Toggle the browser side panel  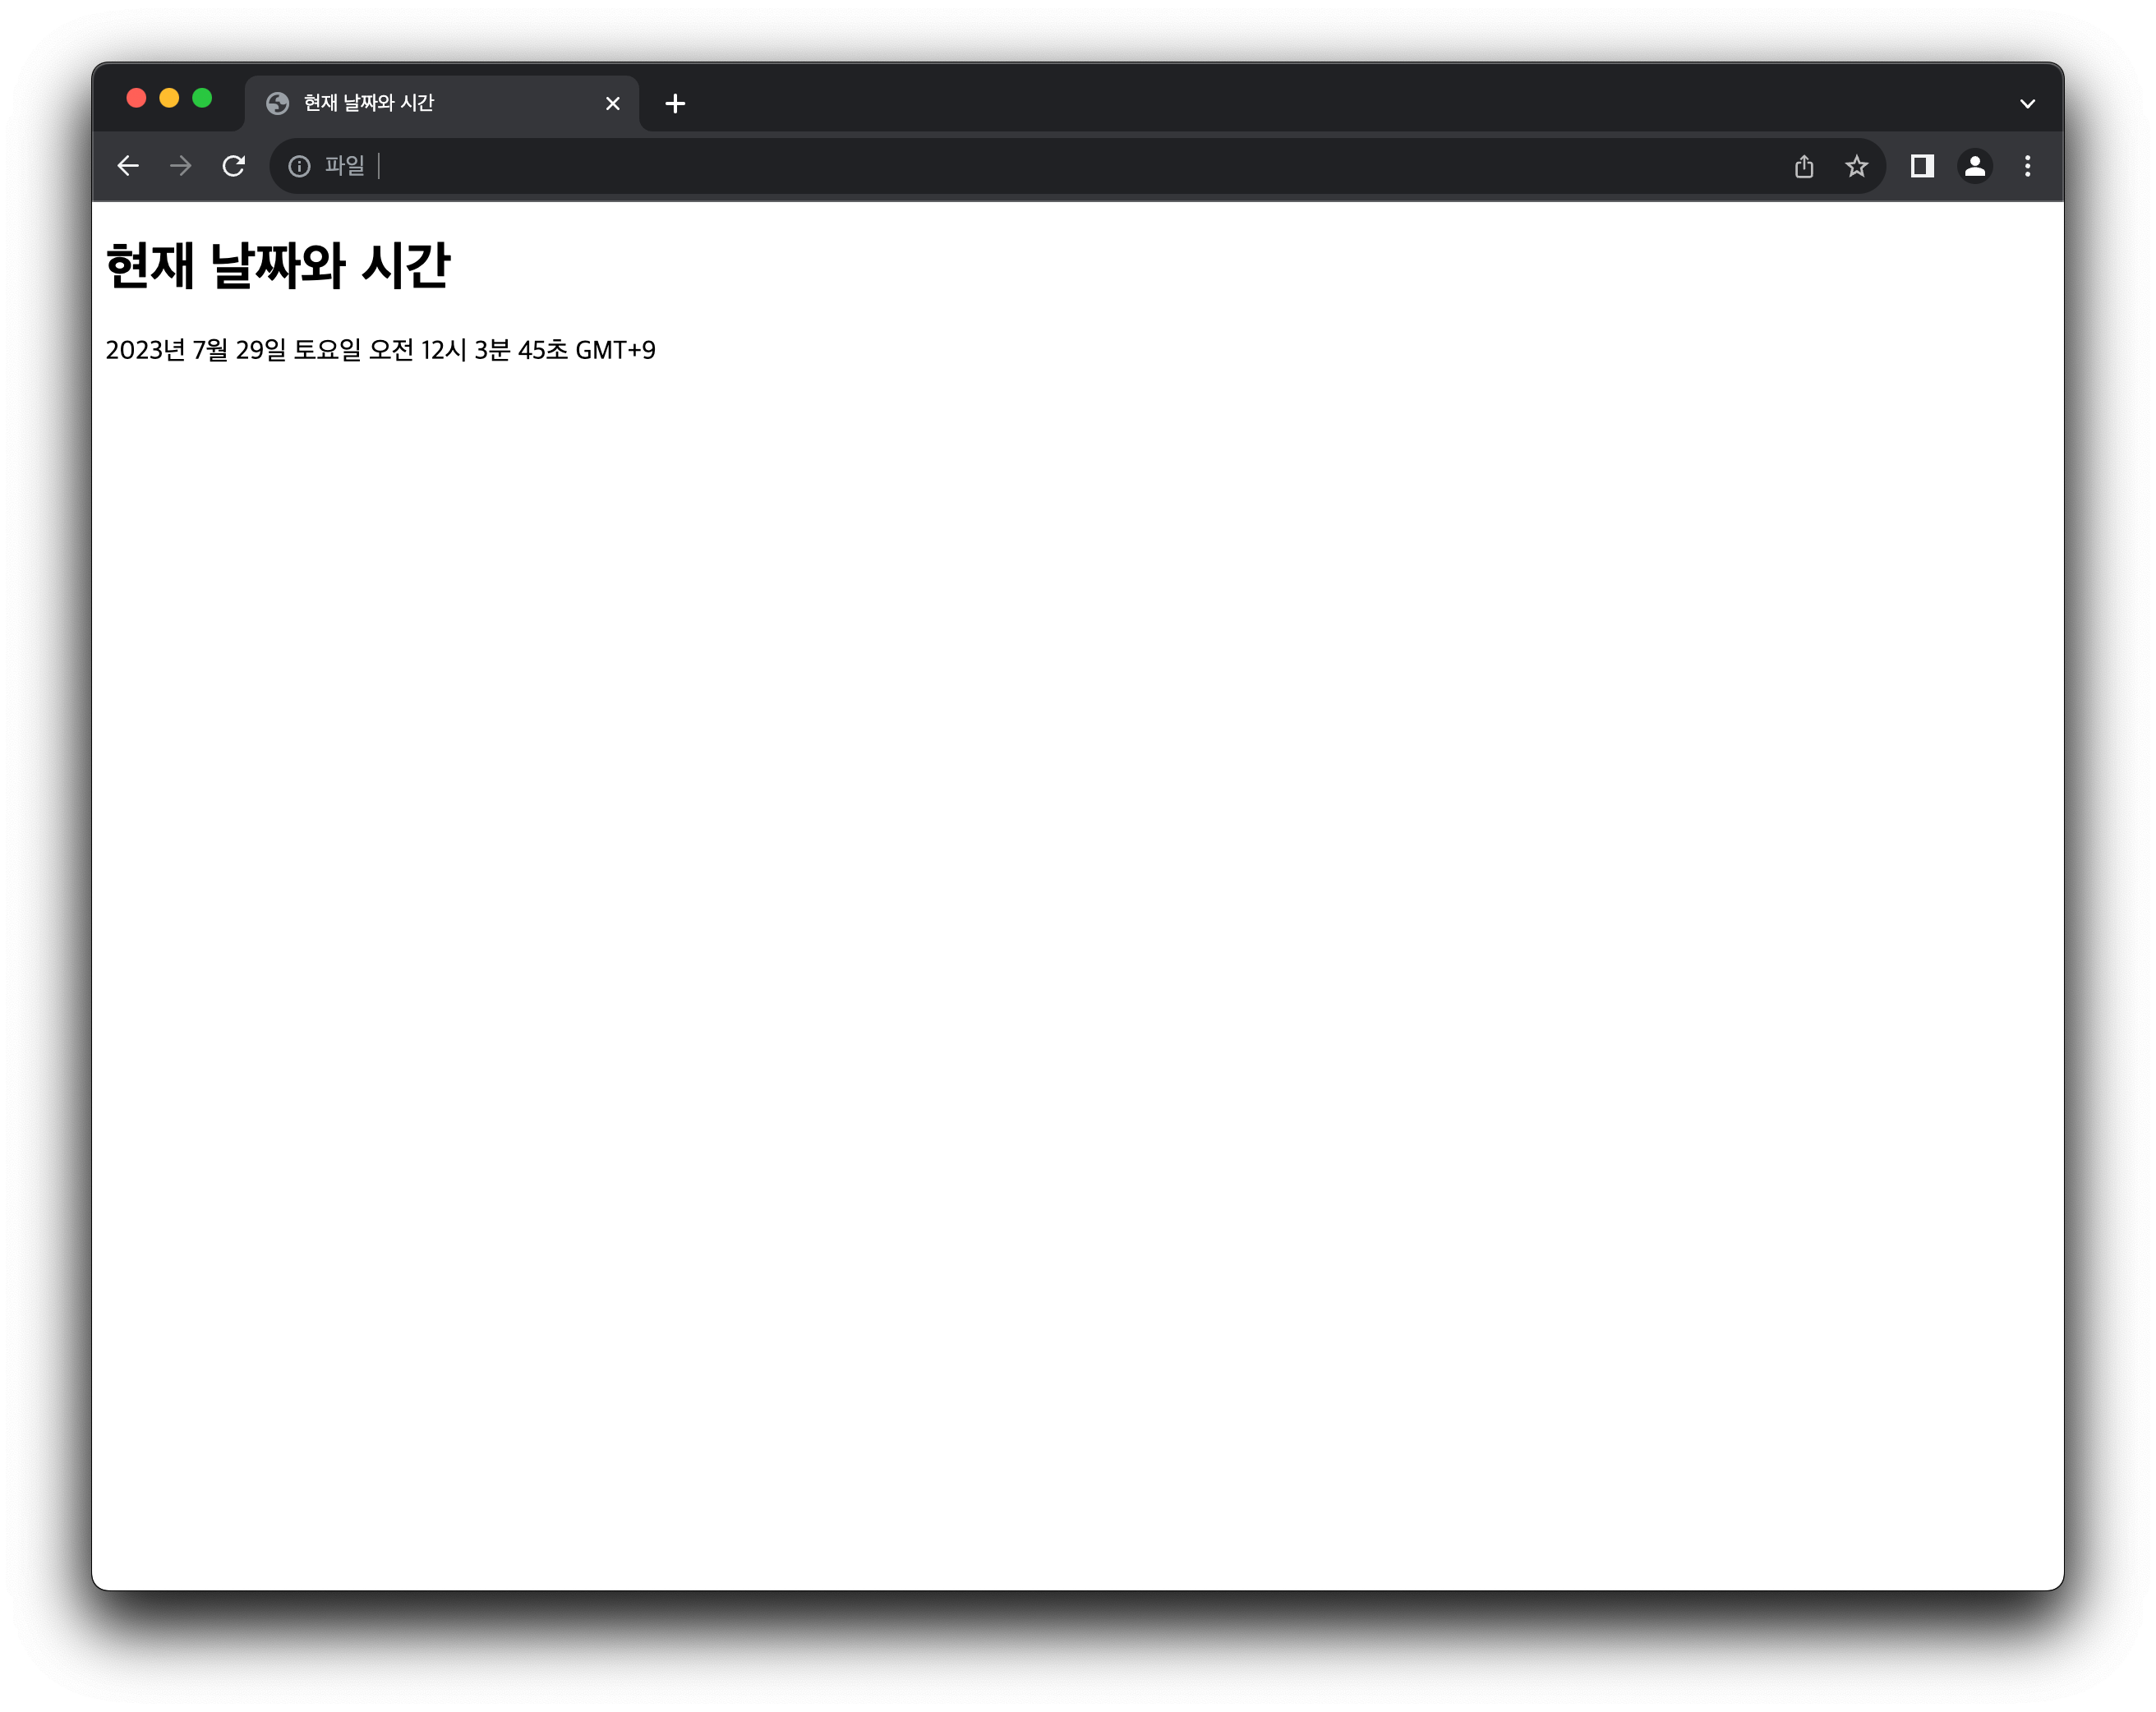point(1921,166)
